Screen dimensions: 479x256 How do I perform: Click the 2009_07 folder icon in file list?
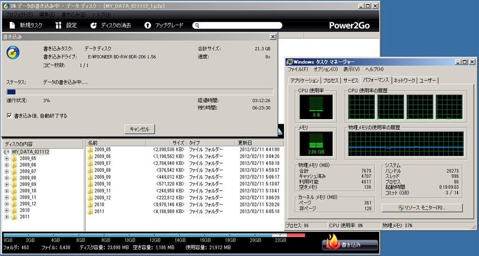(x=90, y=163)
